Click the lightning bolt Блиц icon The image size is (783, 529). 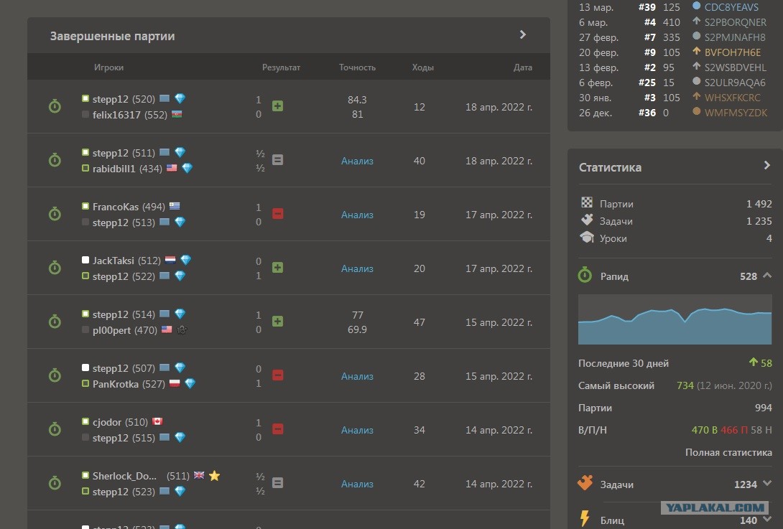pyautogui.click(x=585, y=519)
